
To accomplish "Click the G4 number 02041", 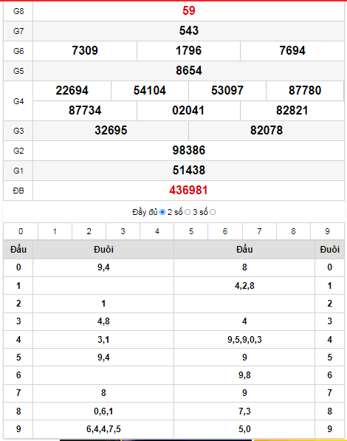I will (x=188, y=111).
